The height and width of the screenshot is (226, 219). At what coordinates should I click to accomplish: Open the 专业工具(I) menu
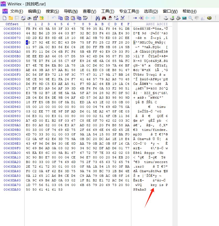pos(129,11)
